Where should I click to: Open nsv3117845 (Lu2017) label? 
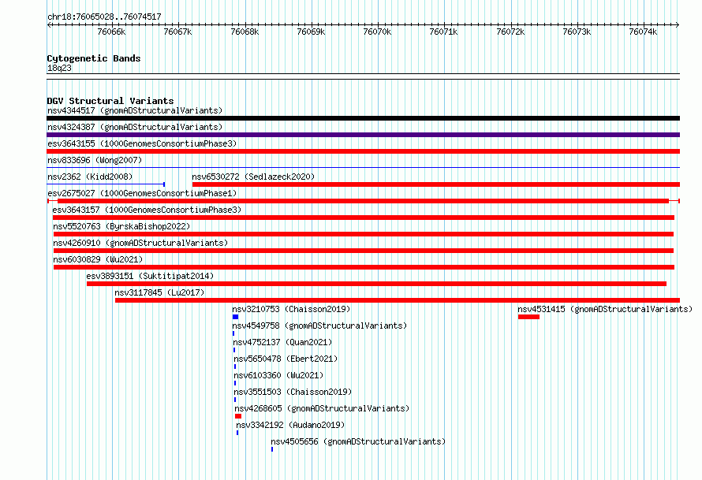(159, 292)
